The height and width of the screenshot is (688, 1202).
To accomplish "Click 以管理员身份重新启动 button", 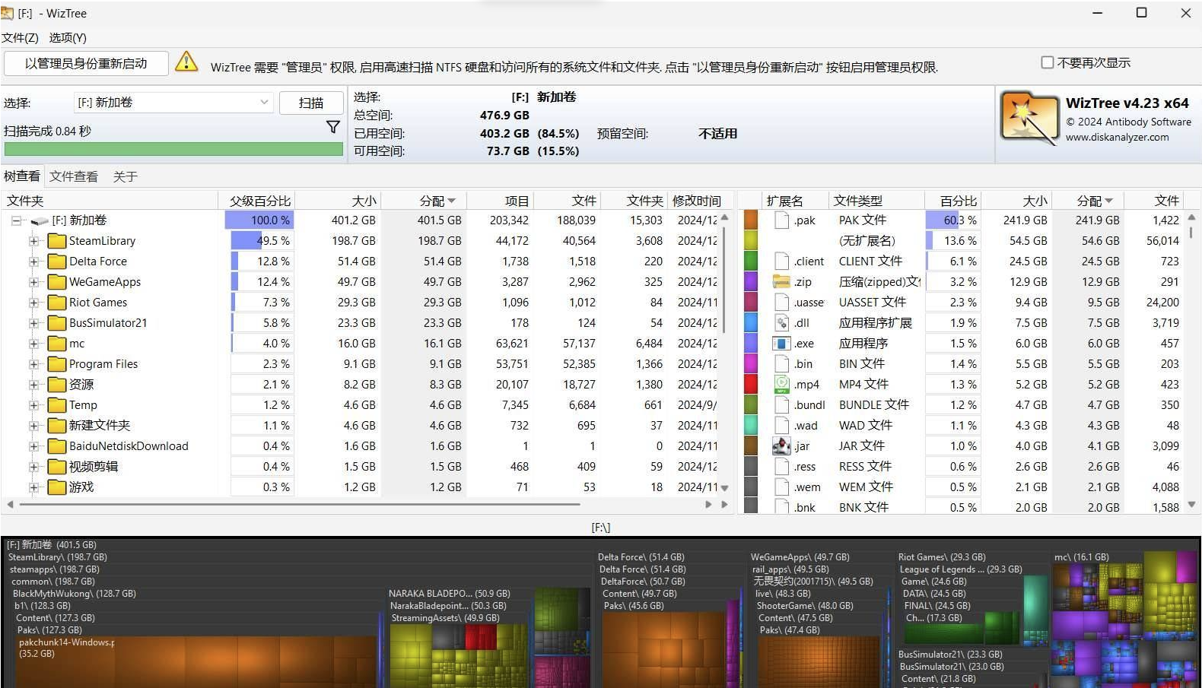I will pos(86,64).
